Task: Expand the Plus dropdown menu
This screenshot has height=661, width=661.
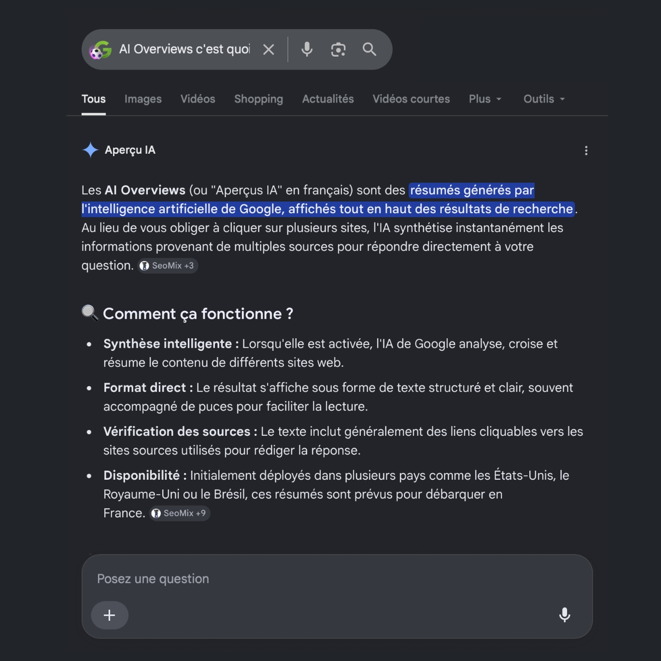Action: point(485,99)
